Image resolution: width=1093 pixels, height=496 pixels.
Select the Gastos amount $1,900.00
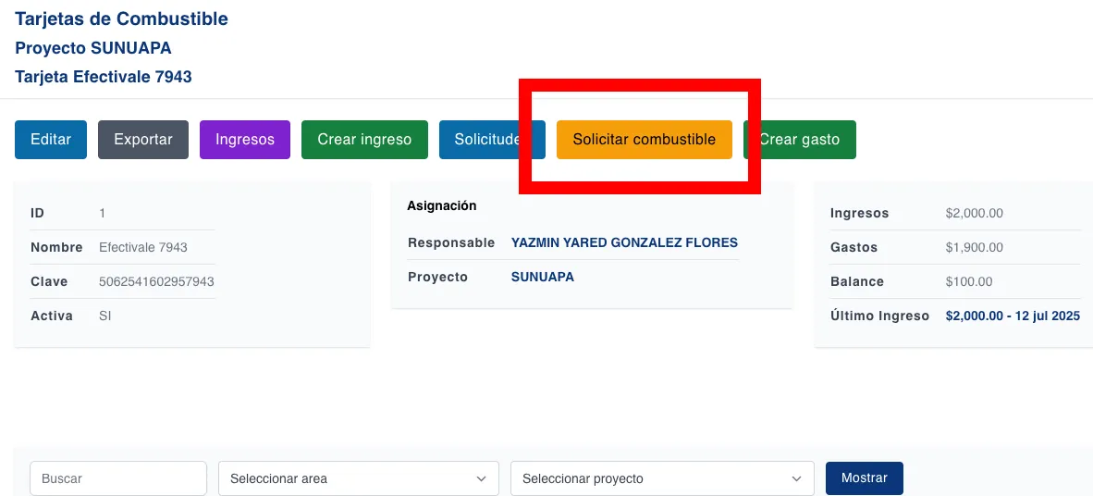click(974, 247)
